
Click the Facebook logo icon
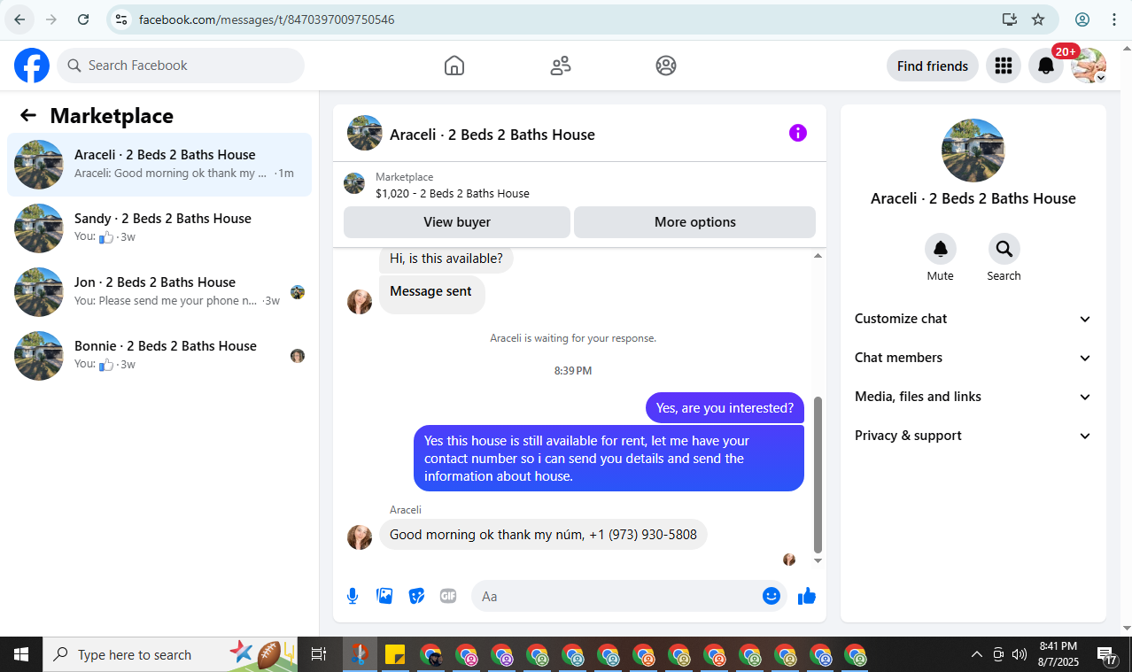click(x=32, y=66)
